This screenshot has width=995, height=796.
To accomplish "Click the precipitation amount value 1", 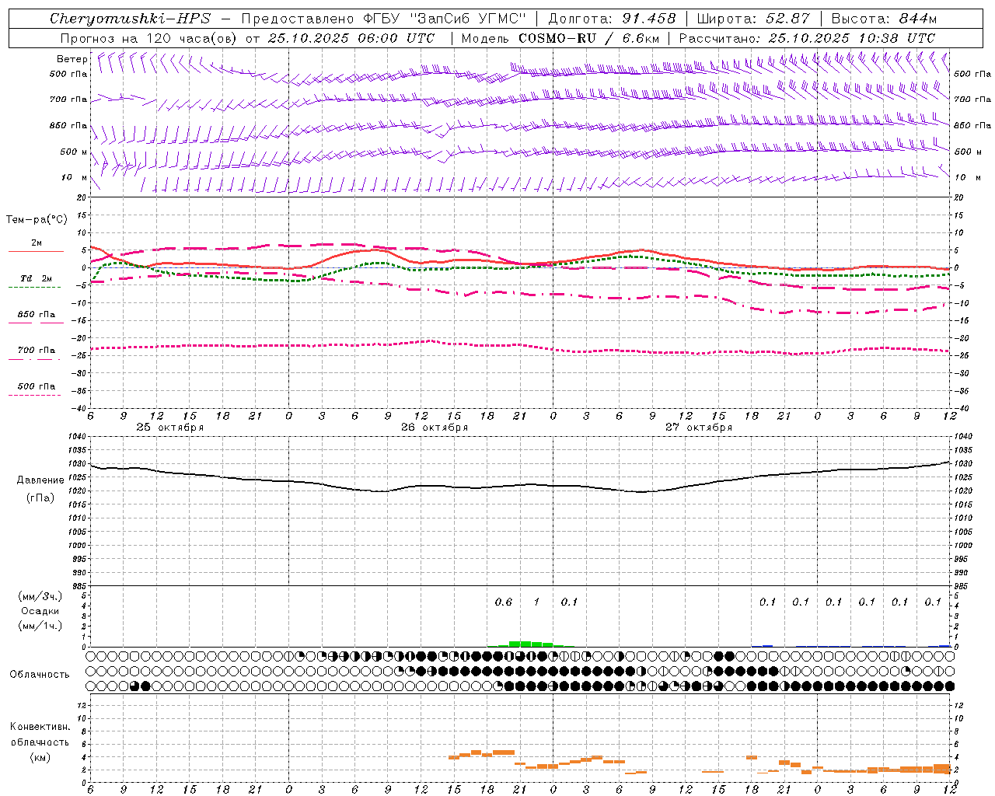I will coord(536,602).
